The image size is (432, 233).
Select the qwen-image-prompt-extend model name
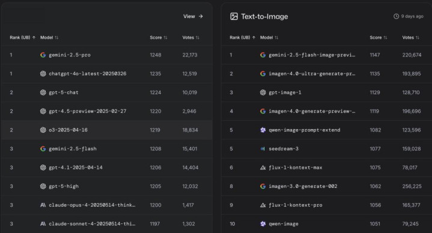click(304, 130)
